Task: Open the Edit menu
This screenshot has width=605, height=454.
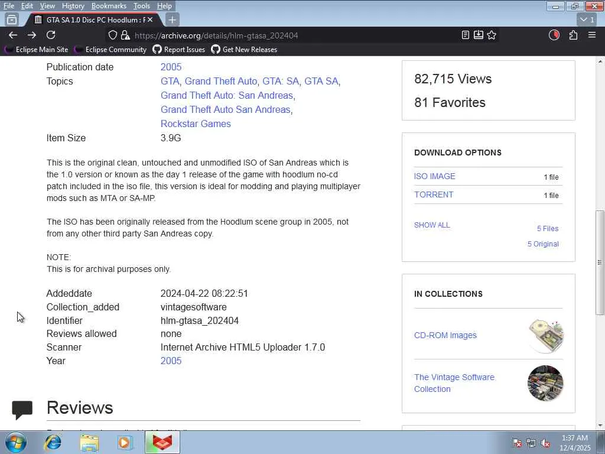Action: click(x=27, y=6)
